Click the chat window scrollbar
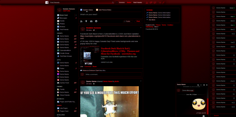Screen dimensions: 236x117 (x=208, y=106)
